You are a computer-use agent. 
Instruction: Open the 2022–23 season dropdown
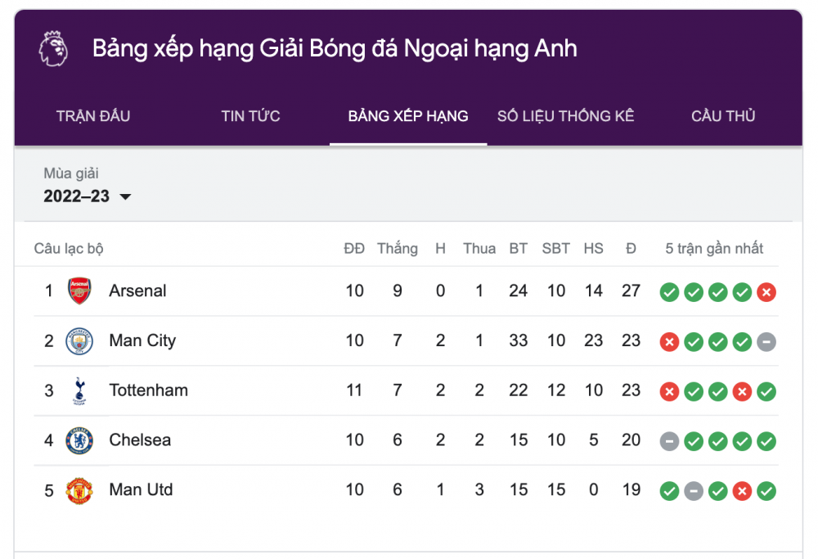click(x=88, y=196)
